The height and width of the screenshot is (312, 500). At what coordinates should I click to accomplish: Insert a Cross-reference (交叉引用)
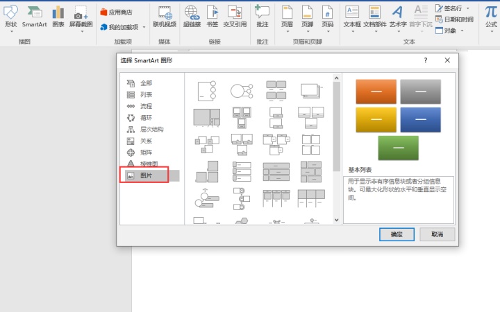(235, 17)
